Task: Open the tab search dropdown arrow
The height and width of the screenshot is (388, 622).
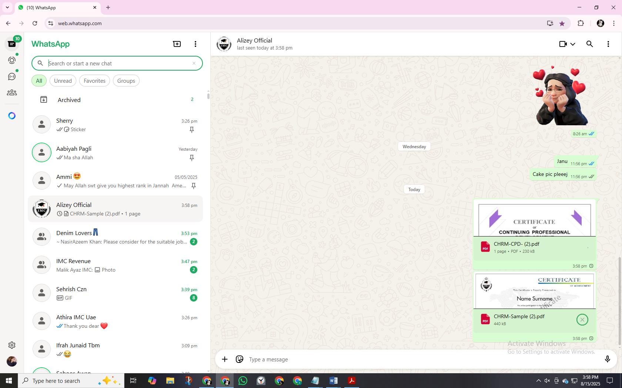Action: pyautogui.click(x=7, y=7)
